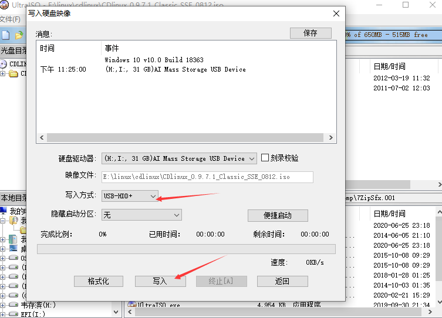This screenshot has height=318, width=442.
Task: Collapse the My ISO documents tree node
Action: click(x=2, y=221)
